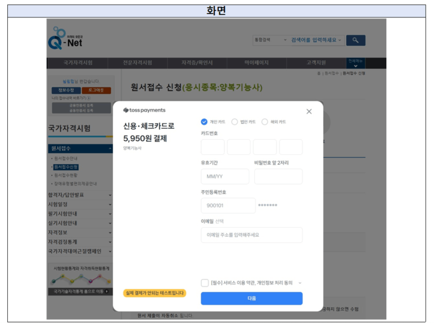Select the 개인 카드 radio option

point(204,122)
